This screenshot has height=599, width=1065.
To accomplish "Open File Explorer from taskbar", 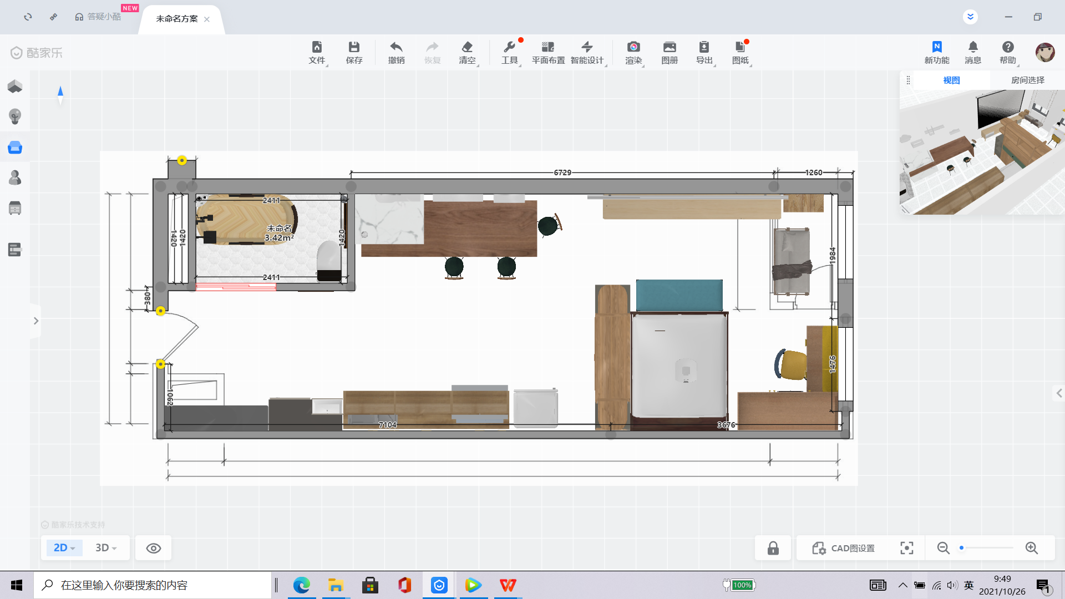I will point(336,585).
